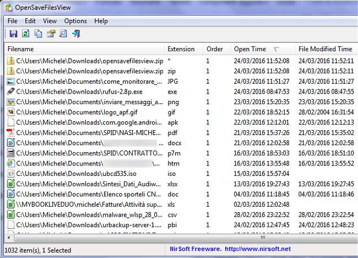This screenshot has width=358, height=258.
Task: Click the OpenSaveFilesView title bar app icon
Action: (8, 8)
